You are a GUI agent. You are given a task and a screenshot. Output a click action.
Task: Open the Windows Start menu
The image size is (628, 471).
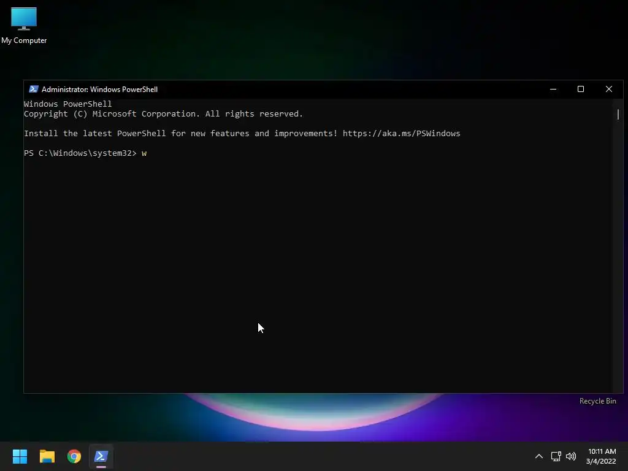(20, 456)
